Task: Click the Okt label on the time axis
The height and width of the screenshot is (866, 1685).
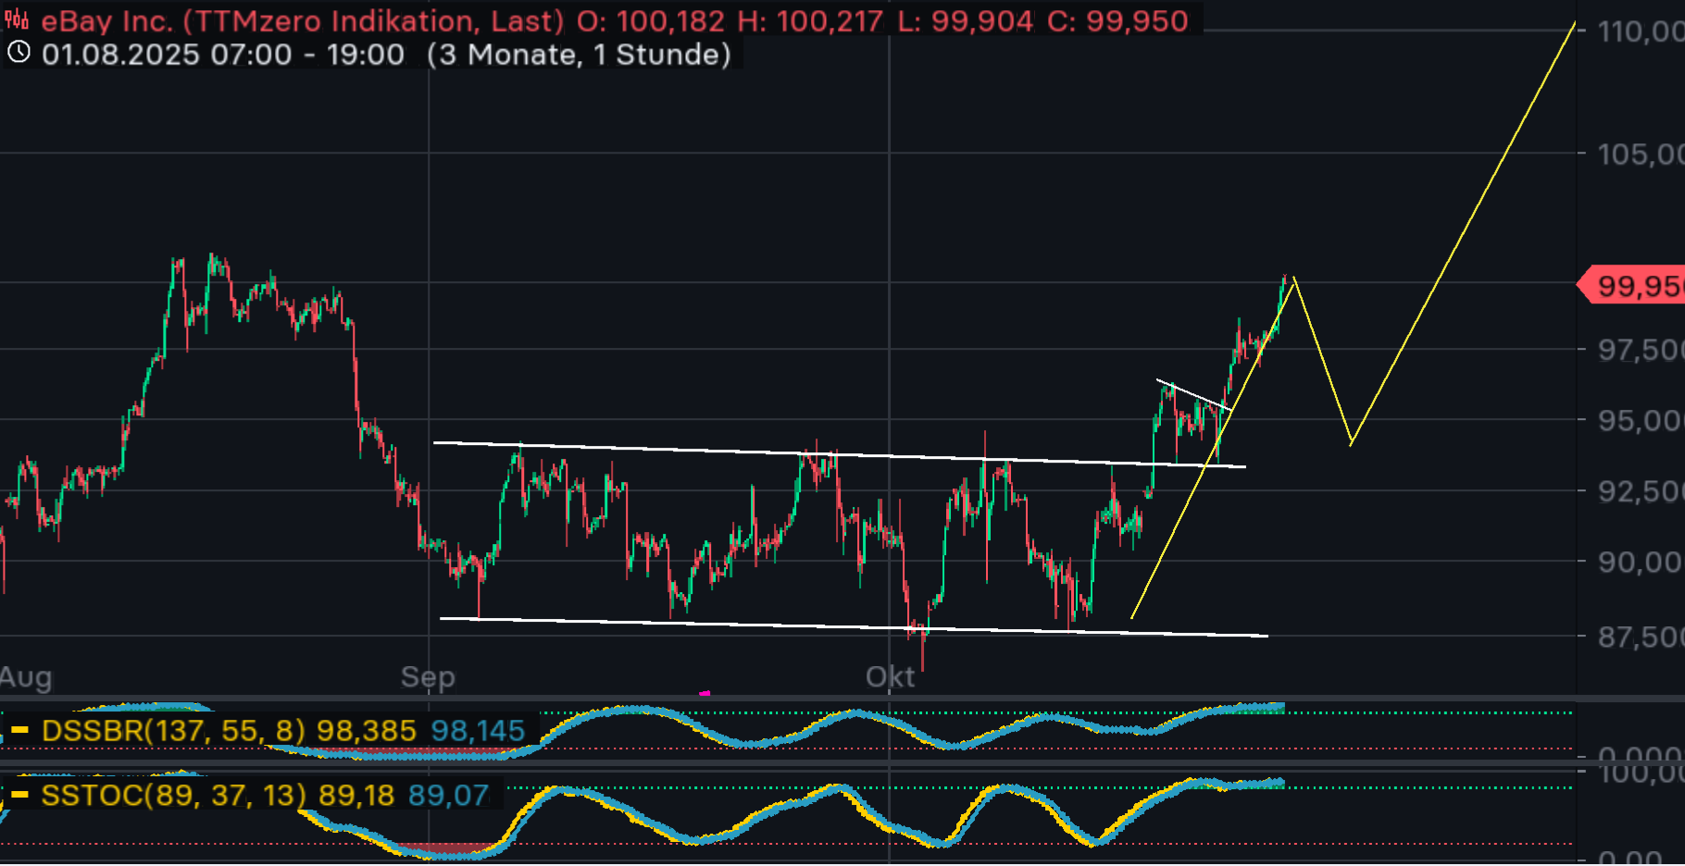Action: pyautogui.click(x=890, y=677)
